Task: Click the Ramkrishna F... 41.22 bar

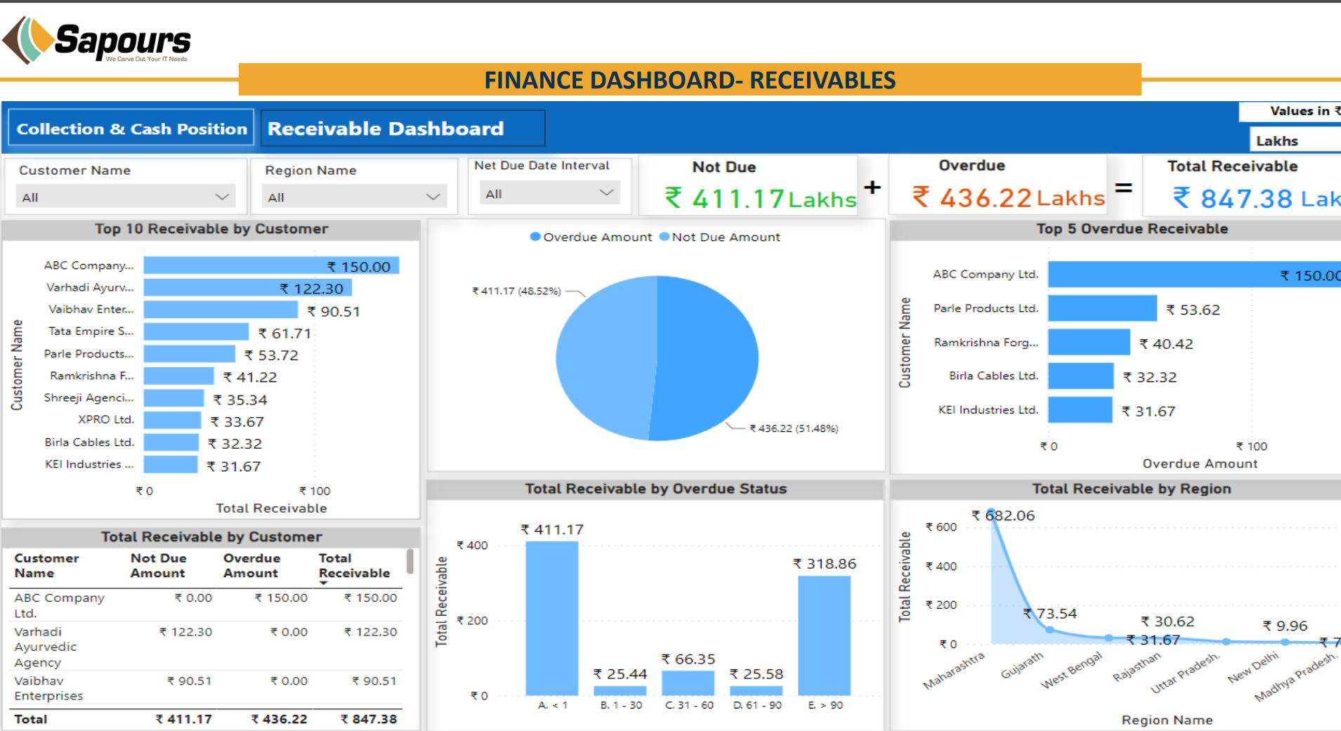Action: point(179,376)
